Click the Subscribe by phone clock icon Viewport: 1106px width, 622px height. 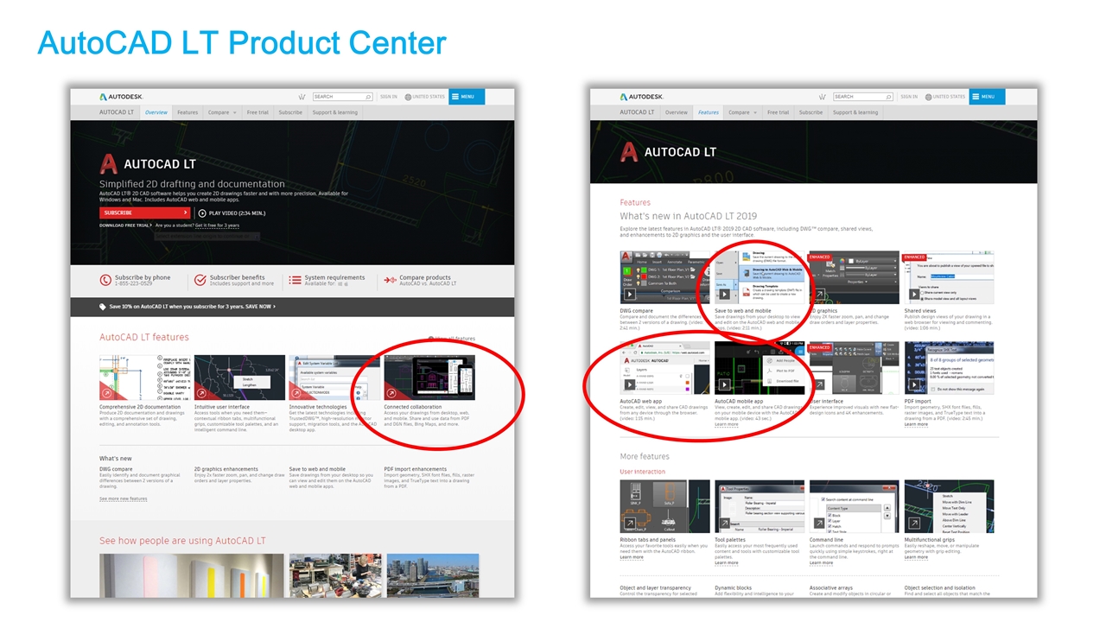coord(105,280)
